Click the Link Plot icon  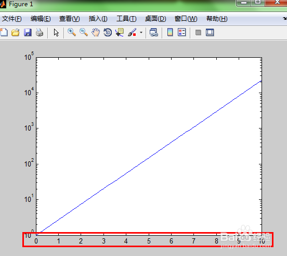click(154, 32)
